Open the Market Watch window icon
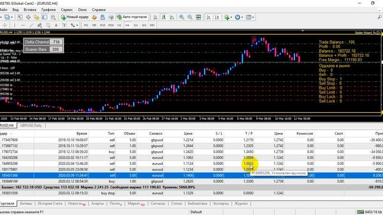 click(20, 17)
